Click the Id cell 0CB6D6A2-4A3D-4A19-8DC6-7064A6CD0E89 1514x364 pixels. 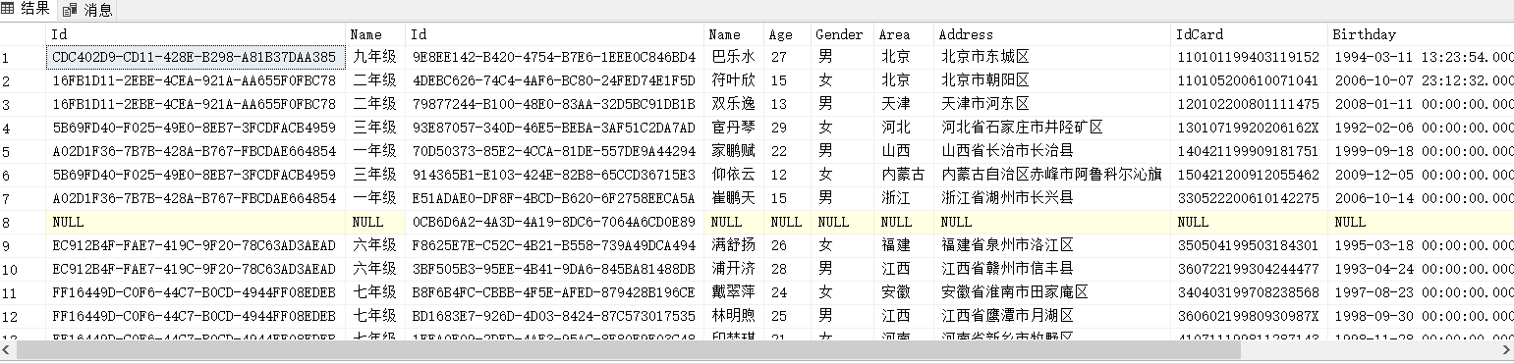[554, 223]
